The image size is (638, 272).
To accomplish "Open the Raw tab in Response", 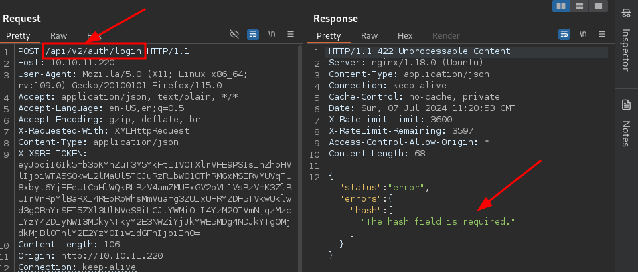I will click(x=369, y=35).
